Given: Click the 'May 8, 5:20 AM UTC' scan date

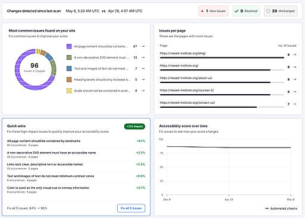Looking at the screenshot, I should click(83, 11).
